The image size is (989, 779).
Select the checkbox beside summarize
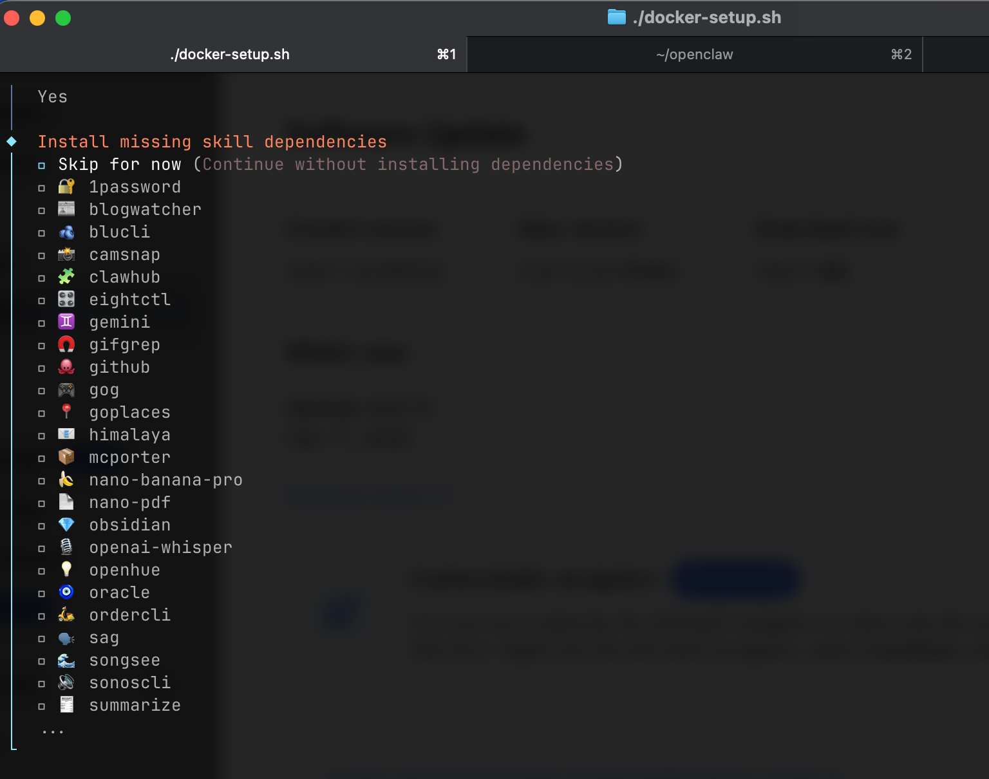42,706
